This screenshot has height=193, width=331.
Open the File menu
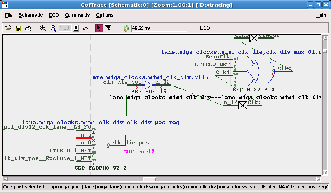tap(9, 15)
